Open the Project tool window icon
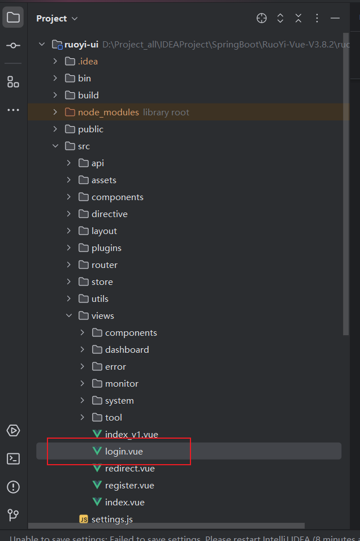This screenshot has width=360, height=541. point(13,18)
